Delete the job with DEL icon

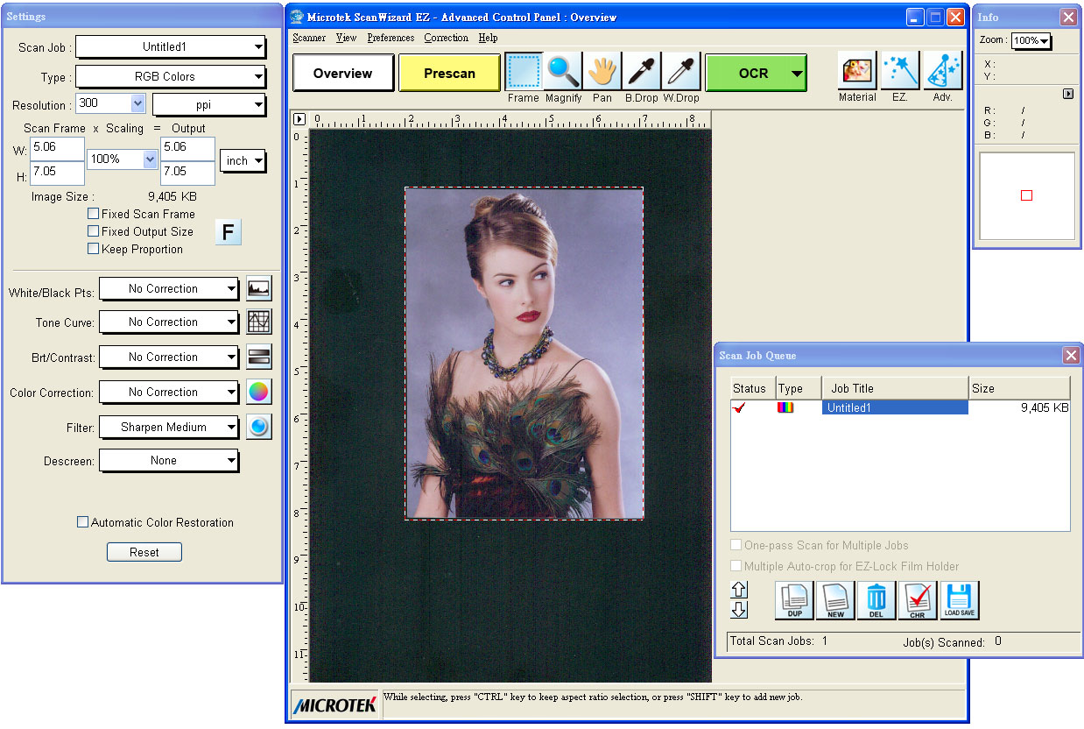point(876,600)
